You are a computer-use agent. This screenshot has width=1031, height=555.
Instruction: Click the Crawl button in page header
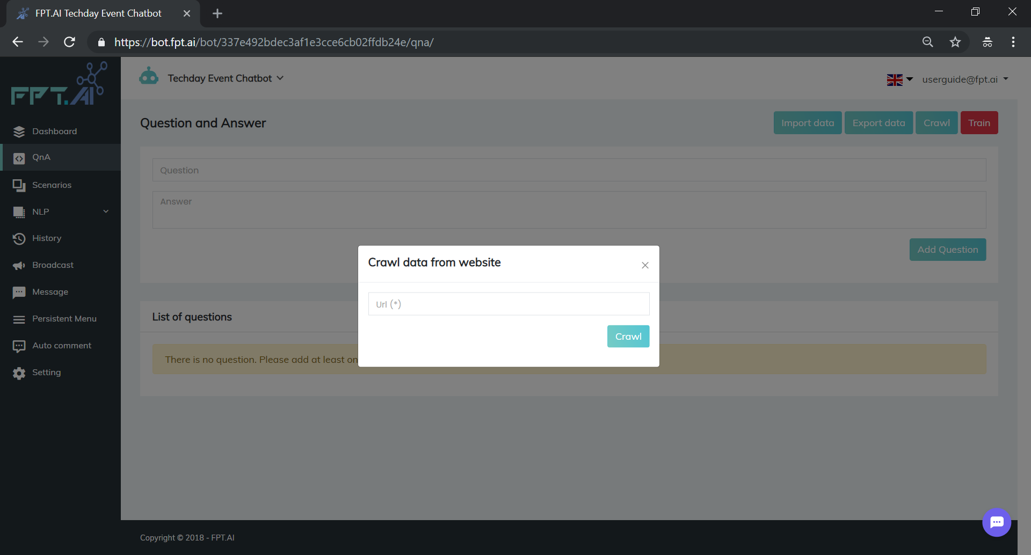point(936,123)
